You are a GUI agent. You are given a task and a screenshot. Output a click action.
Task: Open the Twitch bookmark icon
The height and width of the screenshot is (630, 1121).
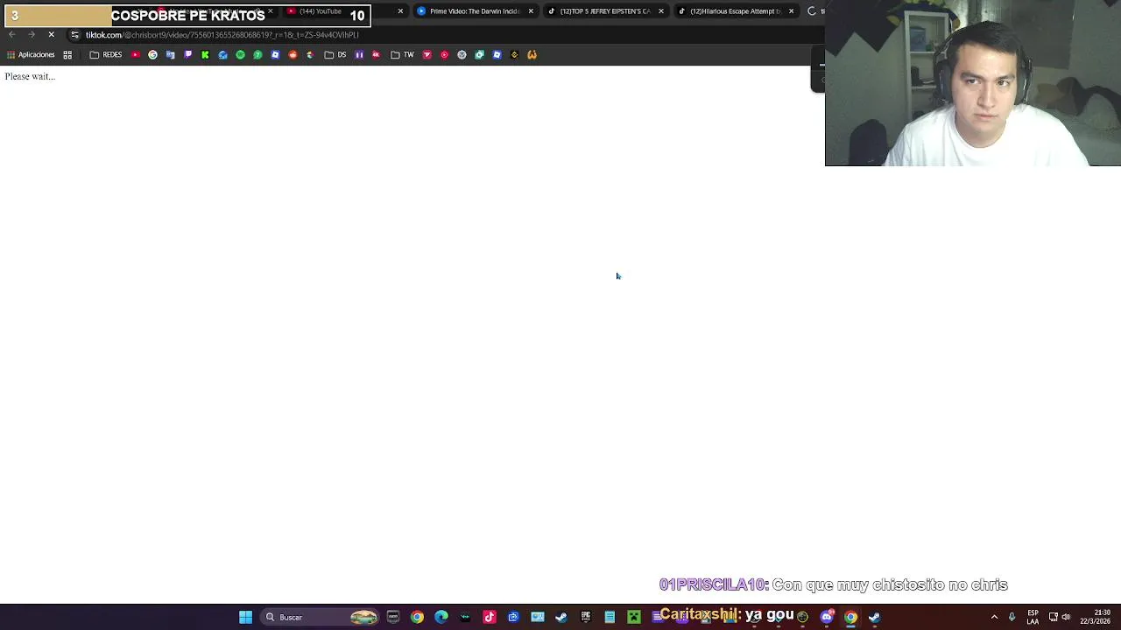187,55
